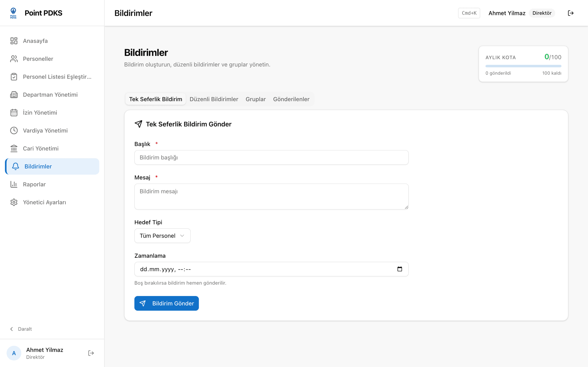Click the Bildirimler bell icon
The image size is (588, 367).
(16, 166)
